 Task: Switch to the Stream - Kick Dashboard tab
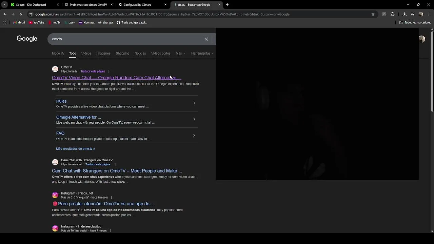pos(31,5)
